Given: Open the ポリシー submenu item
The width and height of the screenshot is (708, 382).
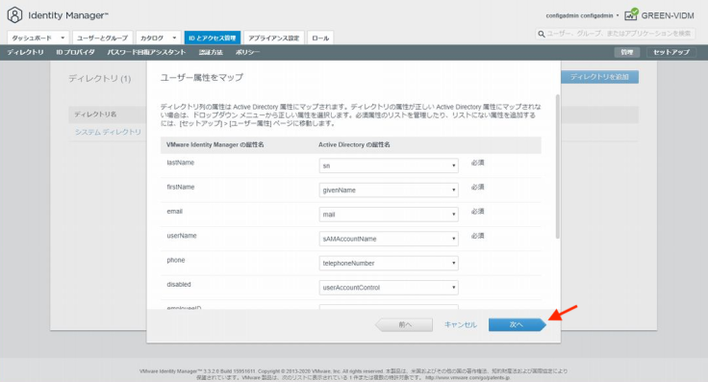Looking at the screenshot, I should click(x=247, y=52).
